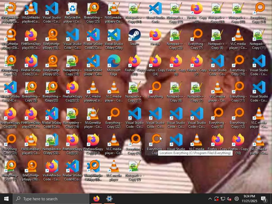Select Notepad++ - Copy (11) shortcut
The width and height of the screenshot is (272, 204).
259,39
